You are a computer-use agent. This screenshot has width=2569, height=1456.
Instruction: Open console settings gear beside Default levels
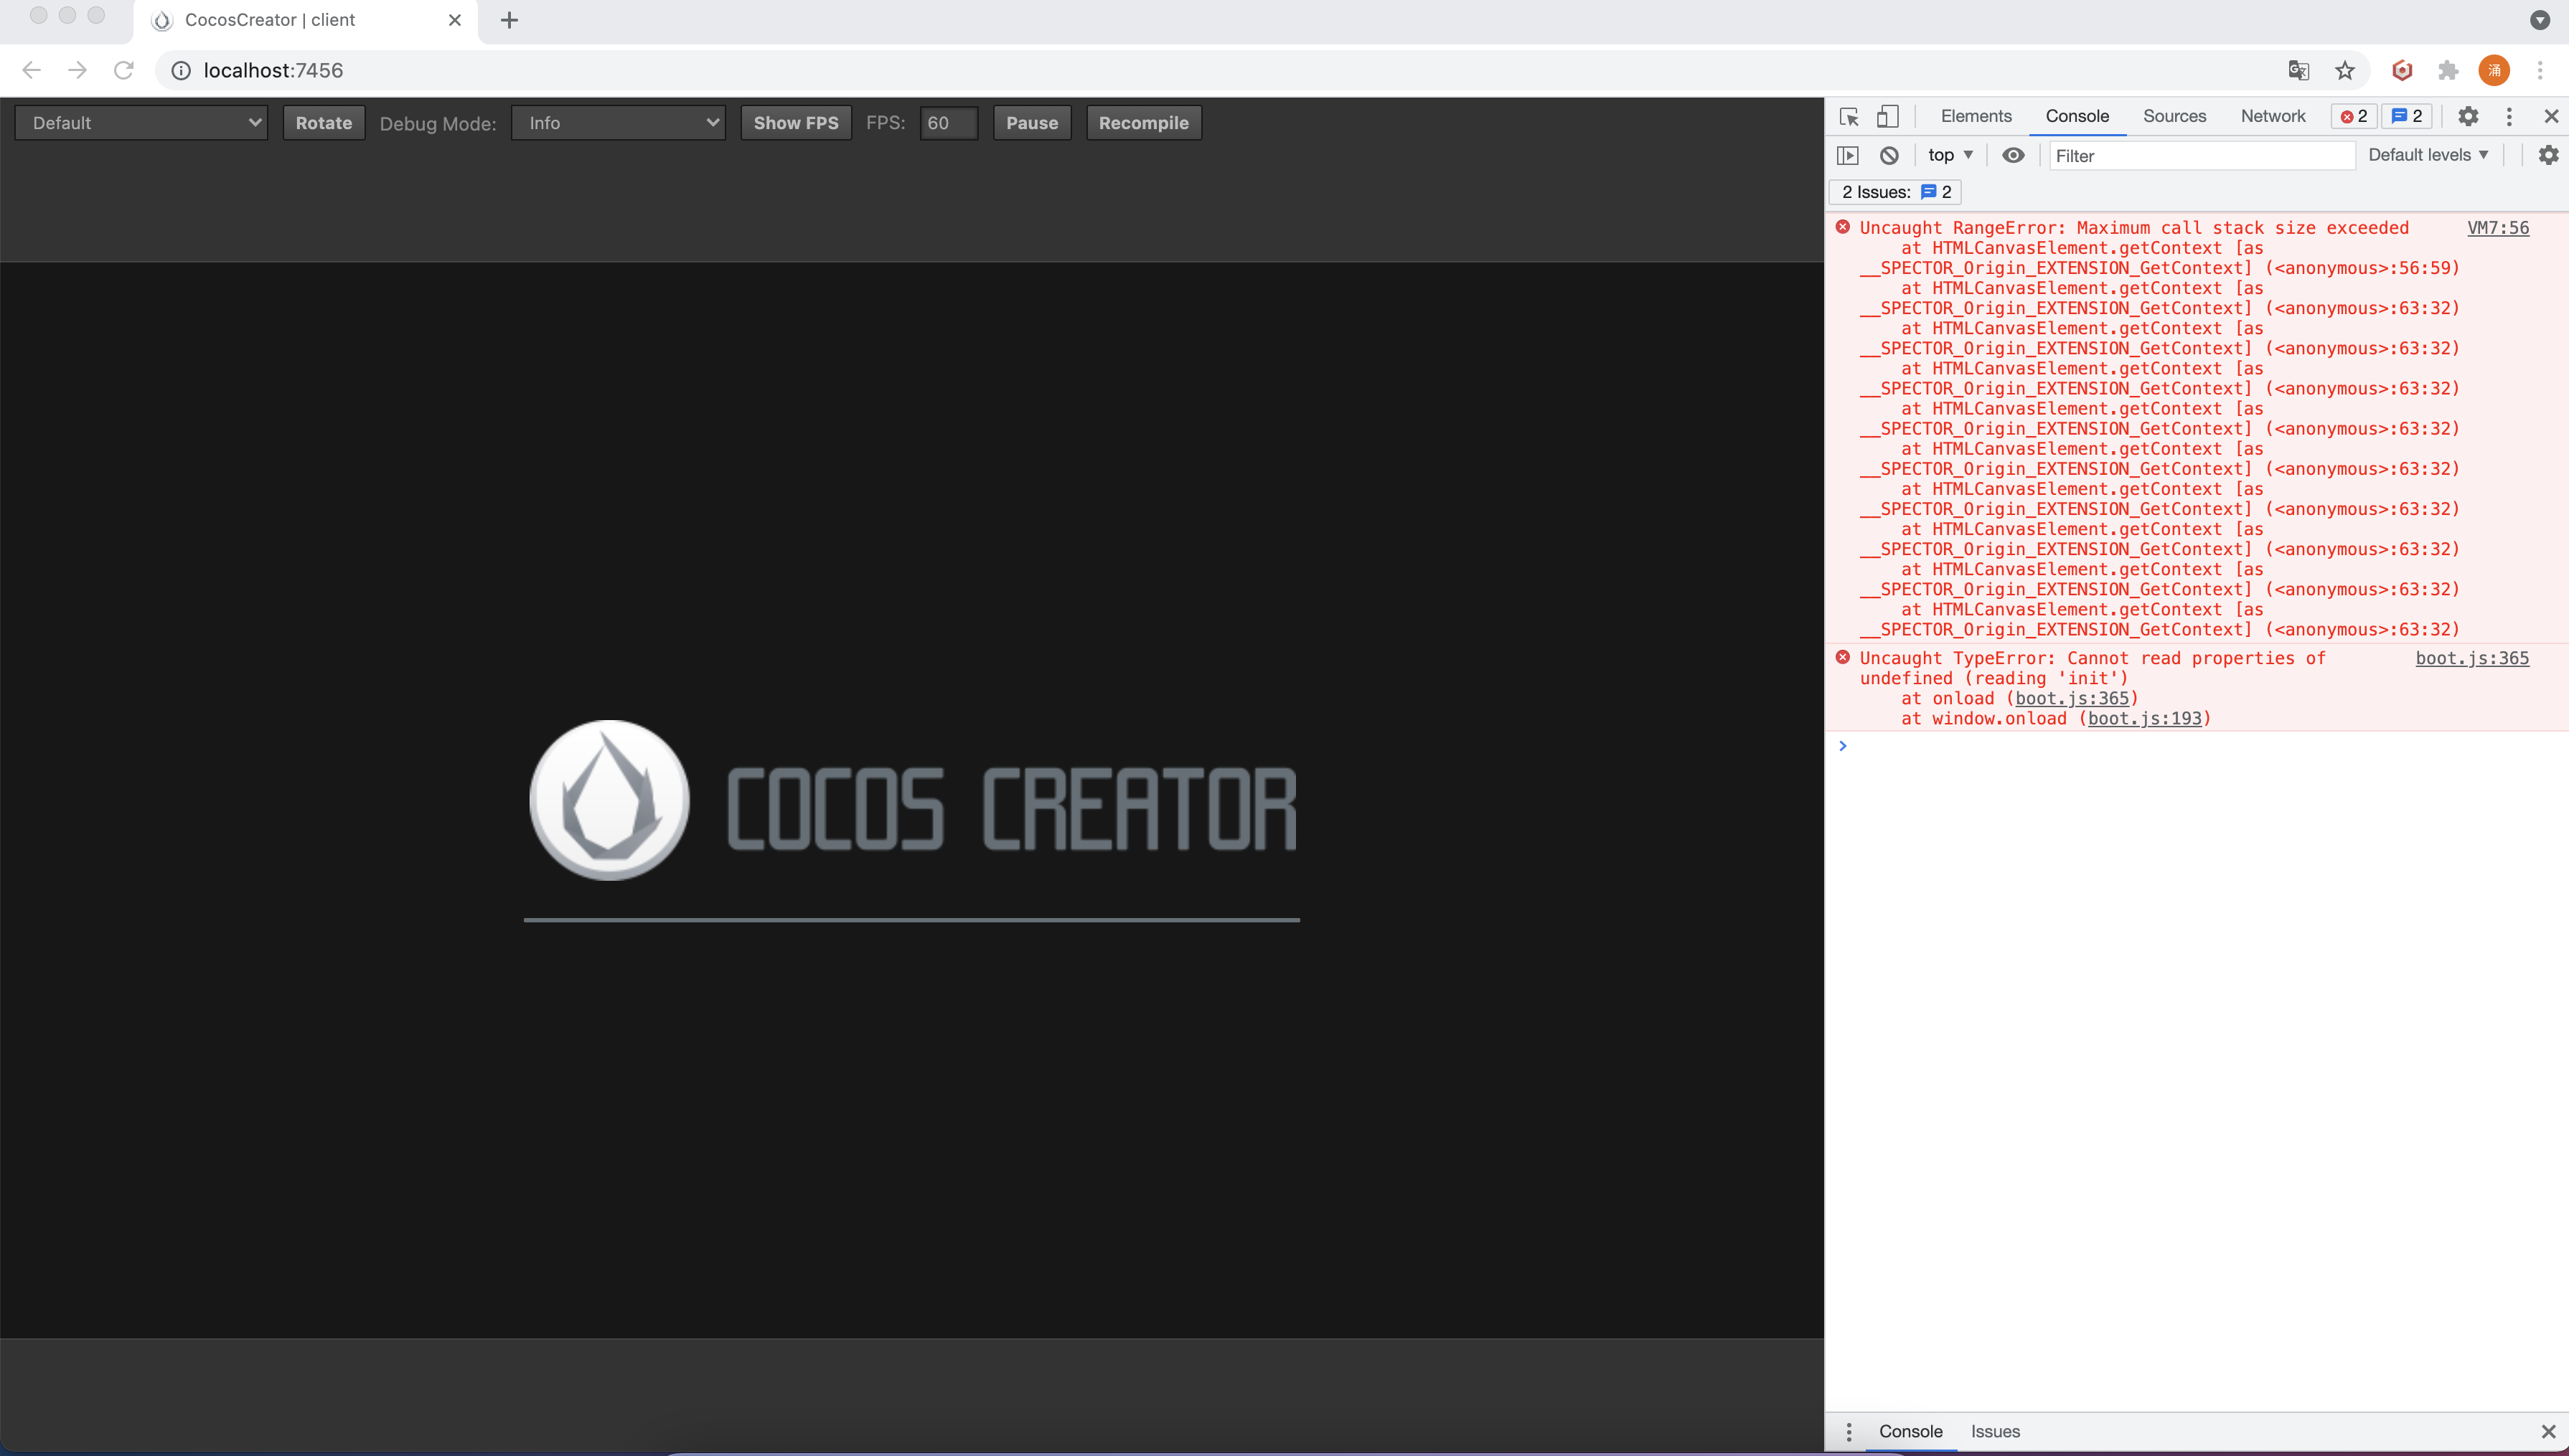coord(2548,155)
